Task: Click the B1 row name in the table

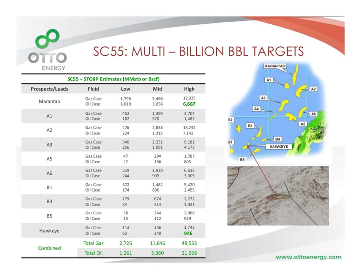Action: tap(49, 187)
